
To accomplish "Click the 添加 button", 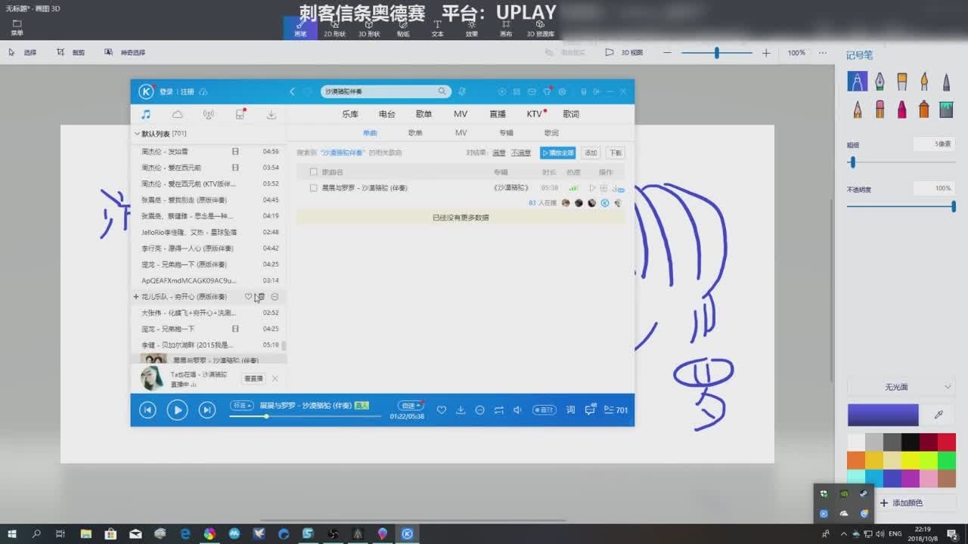I will pyautogui.click(x=591, y=153).
